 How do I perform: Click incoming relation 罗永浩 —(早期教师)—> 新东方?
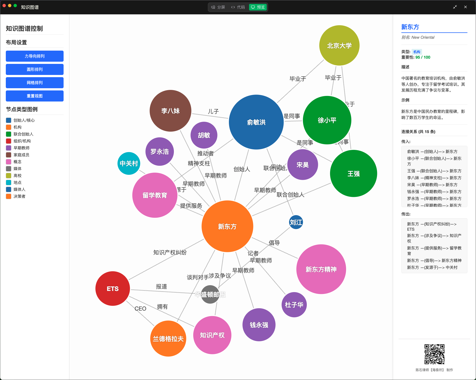pyautogui.click(x=434, y=199)
